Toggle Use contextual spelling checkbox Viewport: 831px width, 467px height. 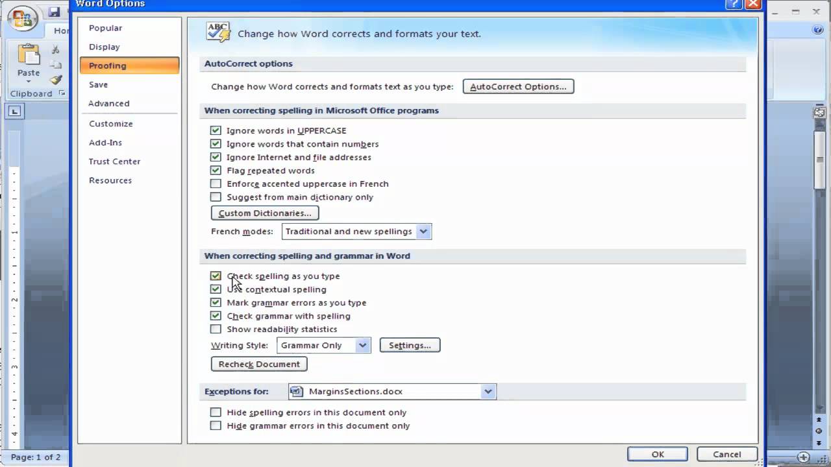click(216, 289)
